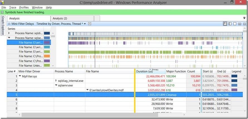Select the 28,968.000 Write row

[x=125, y=104]
